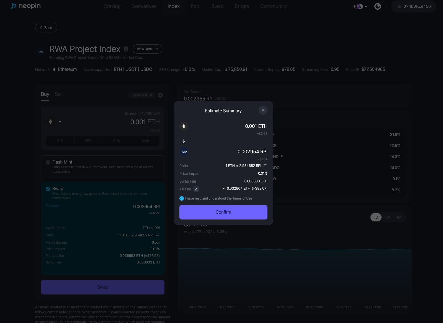
Task: Open the slippage settings gear
Action: point(160,95)
